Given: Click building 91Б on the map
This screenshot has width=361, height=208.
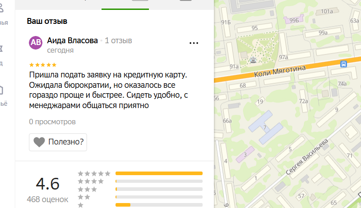Looking at the screenshot, I should point(226,22).
